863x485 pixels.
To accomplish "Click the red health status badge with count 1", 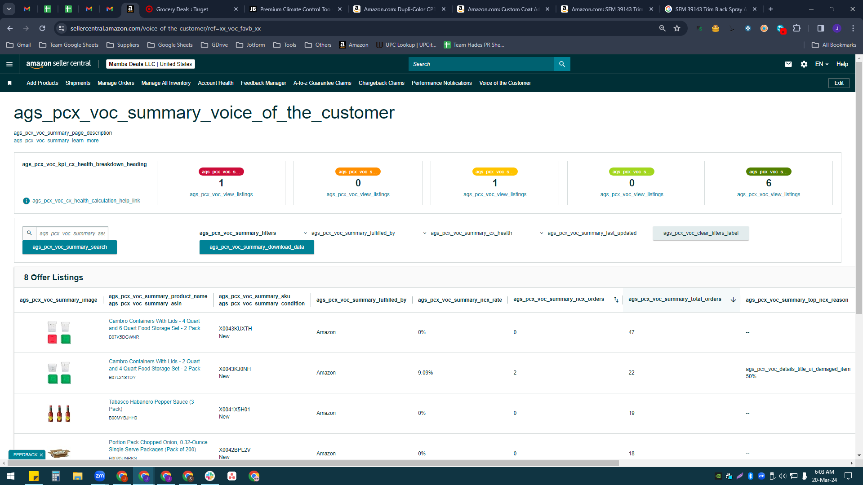I will pos(221,172).
